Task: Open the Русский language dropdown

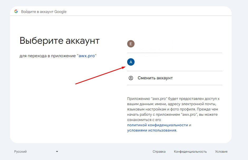Action: coord(36,152)
